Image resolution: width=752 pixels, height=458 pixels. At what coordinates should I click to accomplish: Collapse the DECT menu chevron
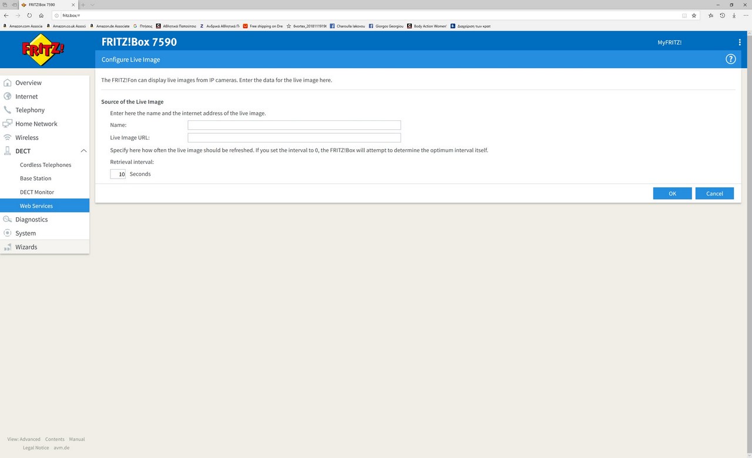pos(83,151)
